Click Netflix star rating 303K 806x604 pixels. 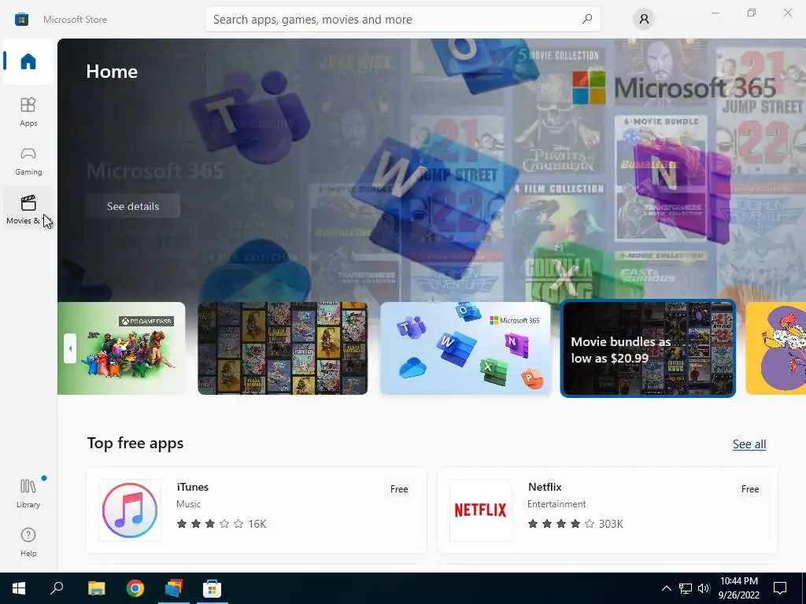pyautogui.click(x=575, y=524)
